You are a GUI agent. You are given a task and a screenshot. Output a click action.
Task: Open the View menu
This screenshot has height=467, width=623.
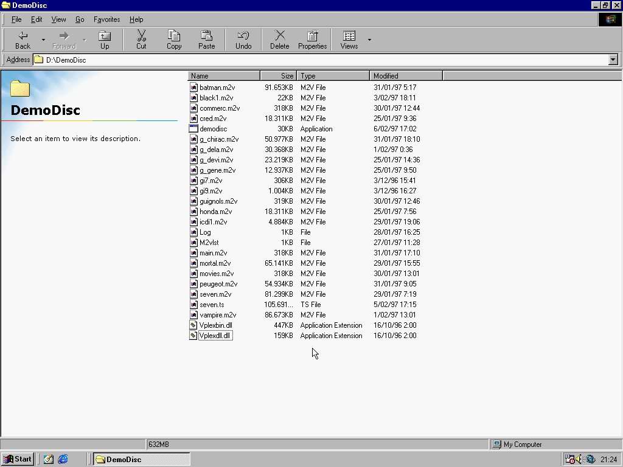click(58, 19)
